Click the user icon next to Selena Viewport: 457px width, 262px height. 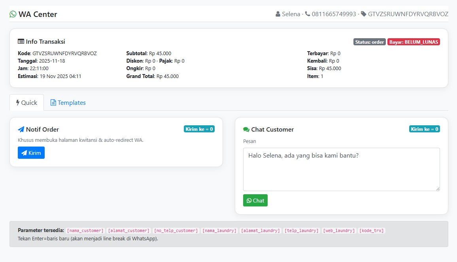coord(278,14)
